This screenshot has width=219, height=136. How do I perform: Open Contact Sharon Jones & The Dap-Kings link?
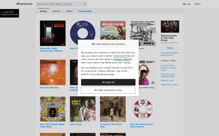(x=169, y=68)
